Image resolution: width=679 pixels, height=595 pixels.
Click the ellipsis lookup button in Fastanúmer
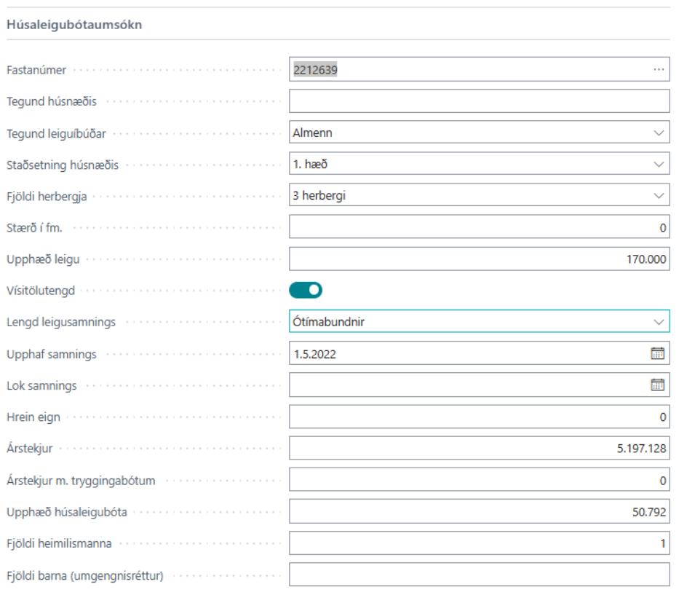[659, 69]
